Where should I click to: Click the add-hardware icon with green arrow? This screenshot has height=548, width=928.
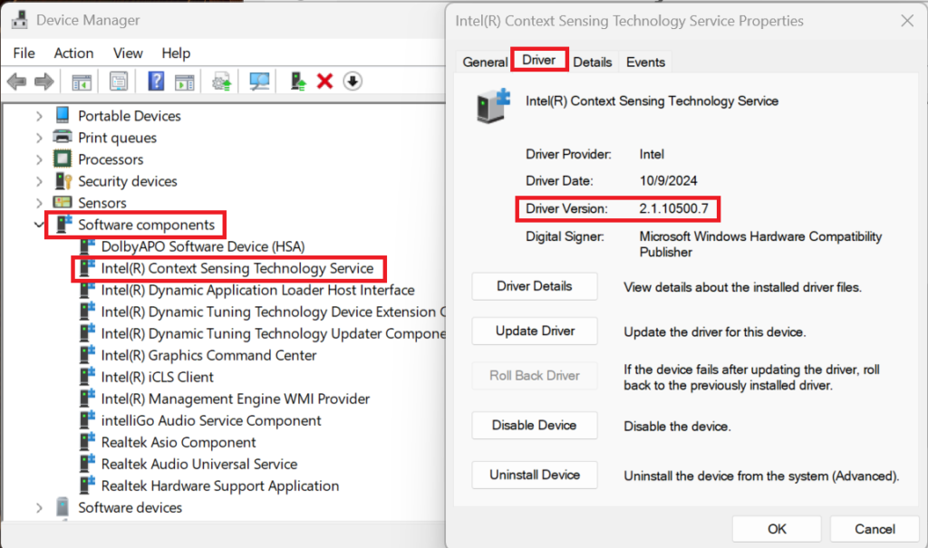point(298,82)
